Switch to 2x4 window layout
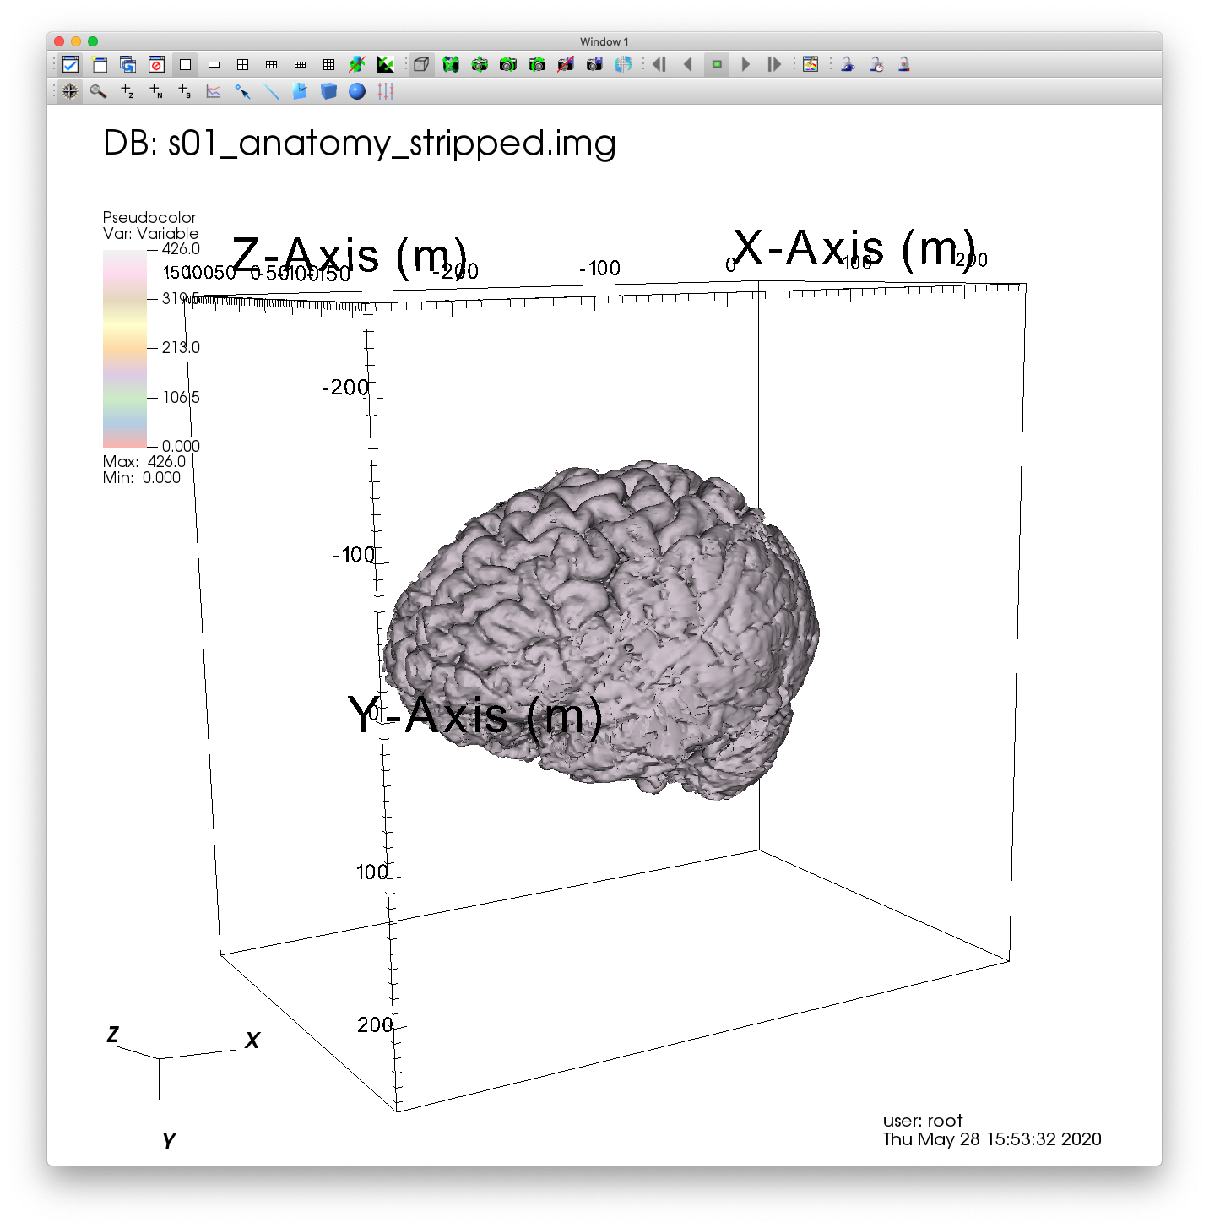Screen dimensions: 1209x1228 pos(300,64)
